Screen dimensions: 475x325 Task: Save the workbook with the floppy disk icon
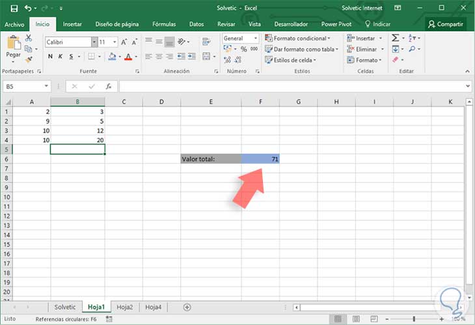[14, 8]
